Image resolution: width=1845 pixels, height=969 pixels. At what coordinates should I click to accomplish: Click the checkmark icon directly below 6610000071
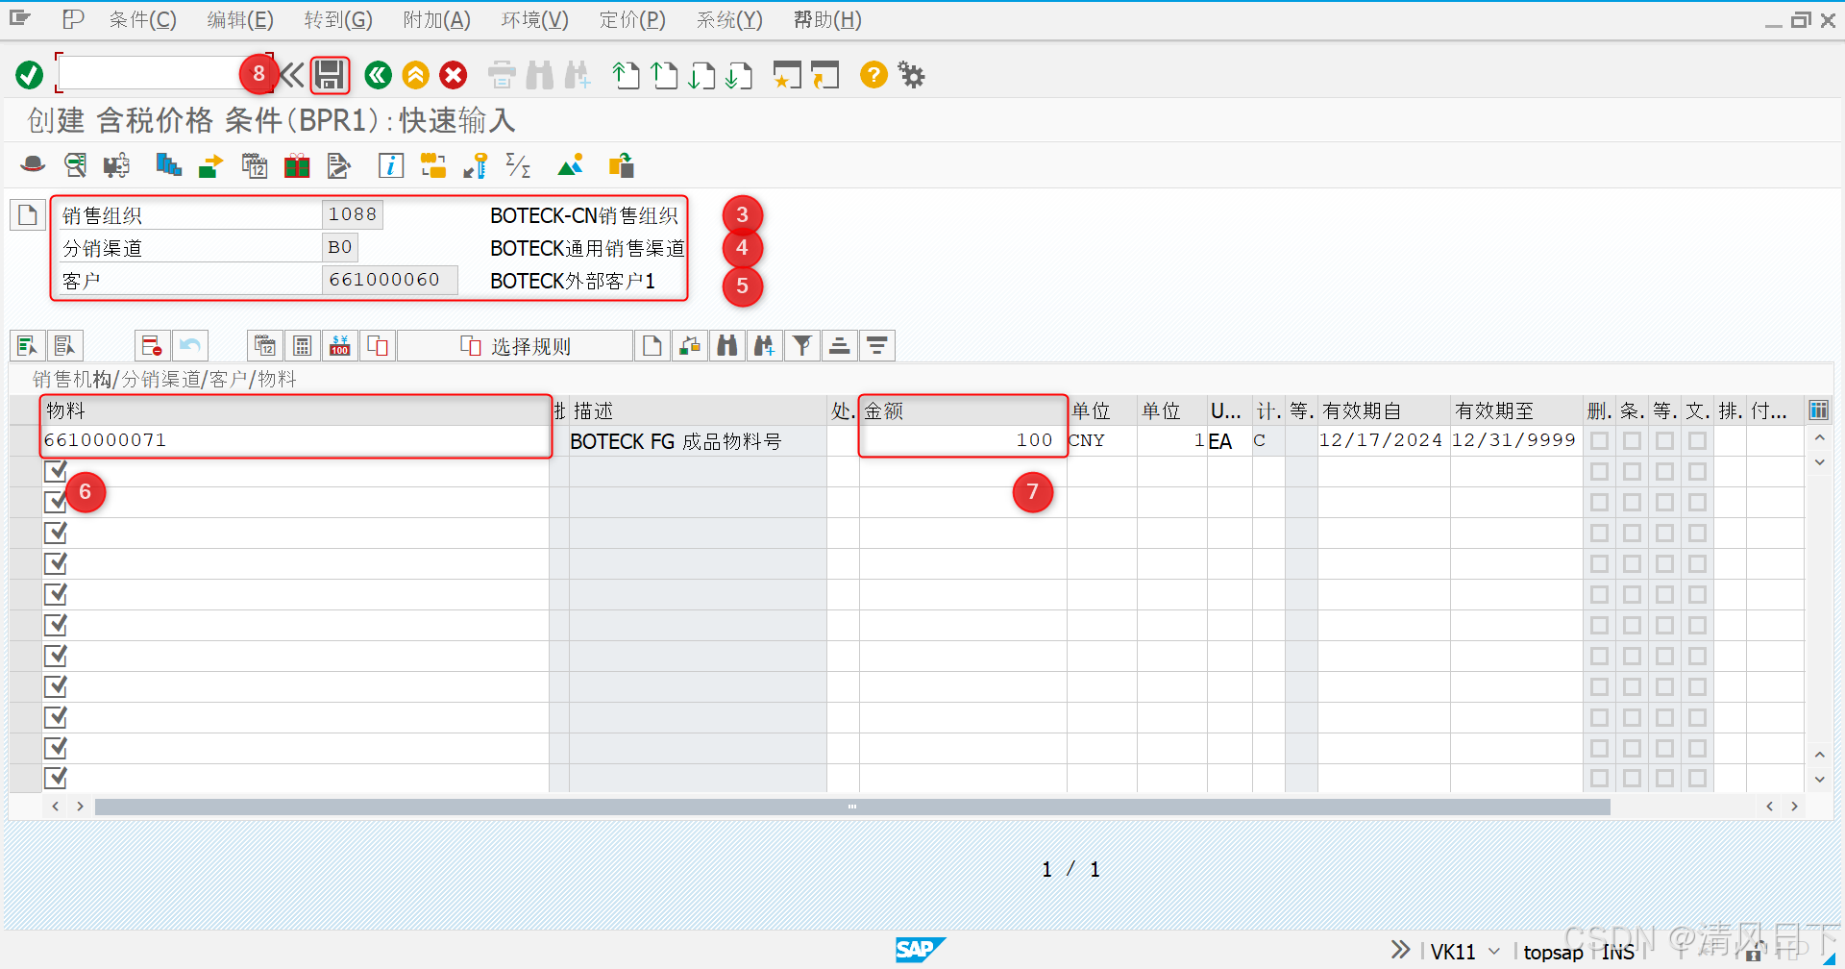[x=56, y=471]
